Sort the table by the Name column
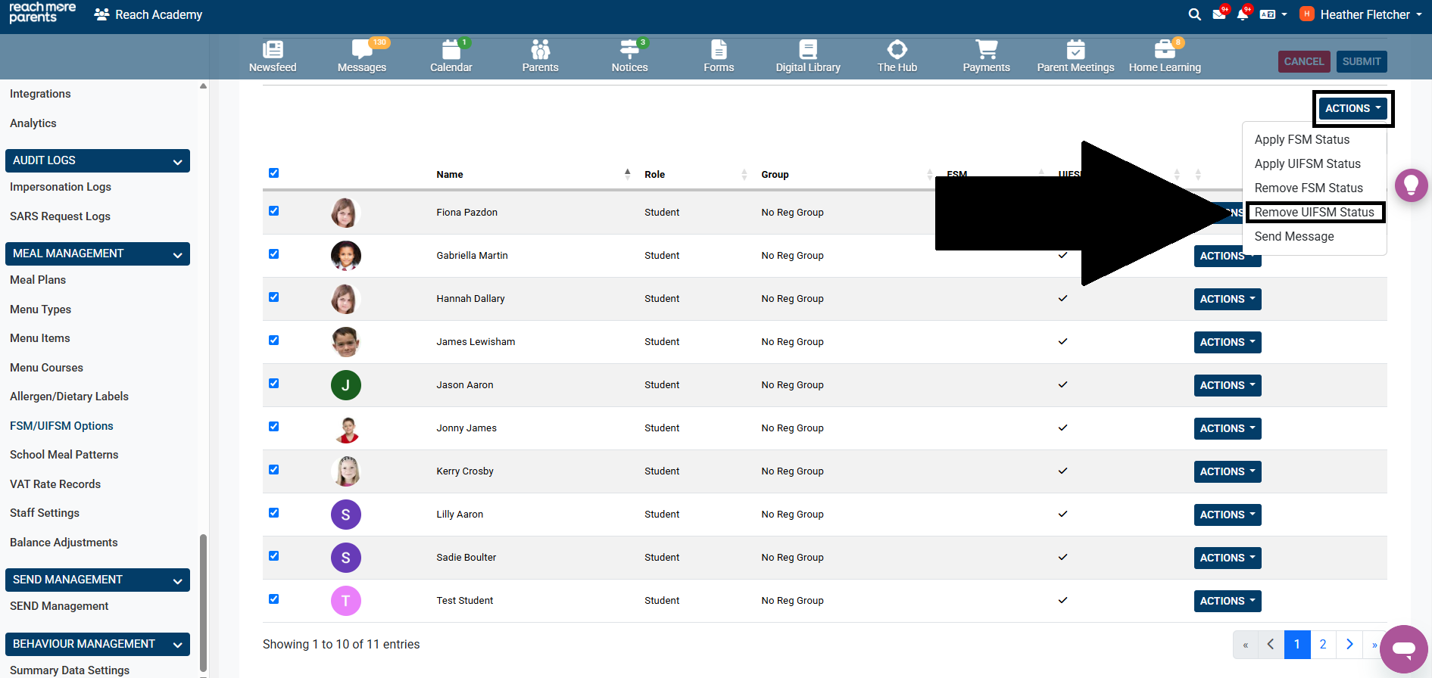The height and width of the screenshot is (678, 1432). 450,174
